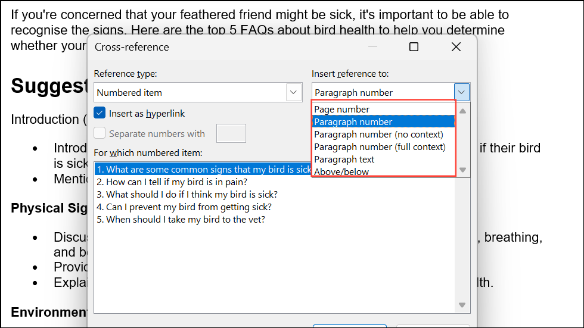
Task: Toggle the Insert as hyperlink checkbox
Action: pyautogui.click(x=100, y=113)
